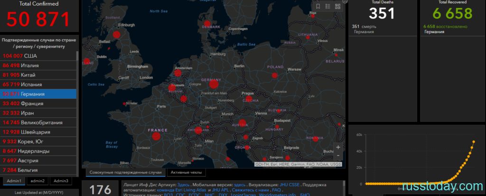Open the mobile version здесь link

click(x=240, y=185)
